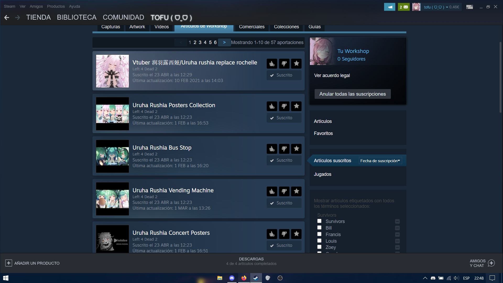Favorite the Vtuber Uruha rushia replace rochelle item

(296, 64)
